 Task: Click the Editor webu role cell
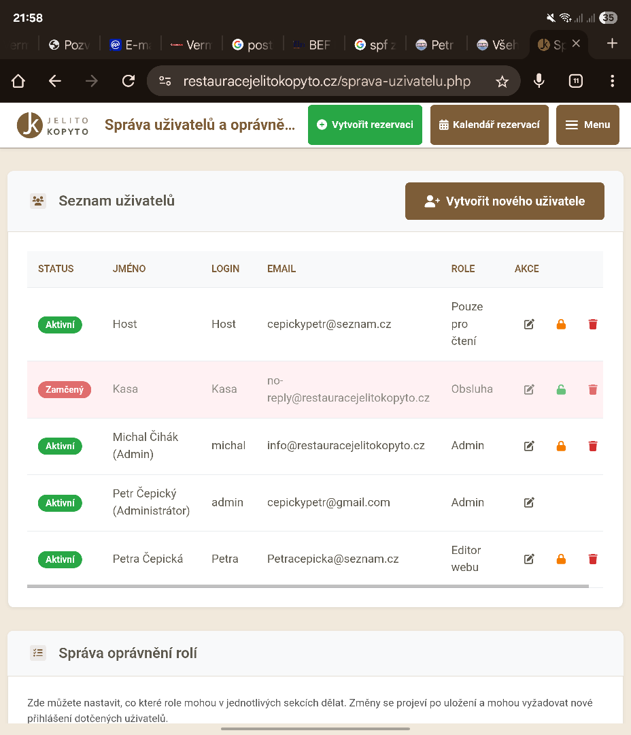pos(466,559)
